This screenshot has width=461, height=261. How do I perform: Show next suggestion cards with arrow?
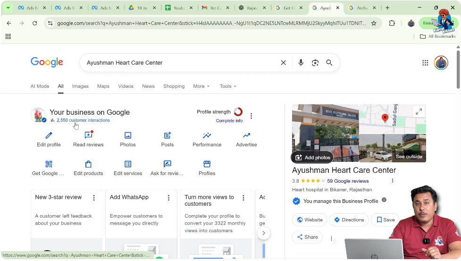[264, 233]
